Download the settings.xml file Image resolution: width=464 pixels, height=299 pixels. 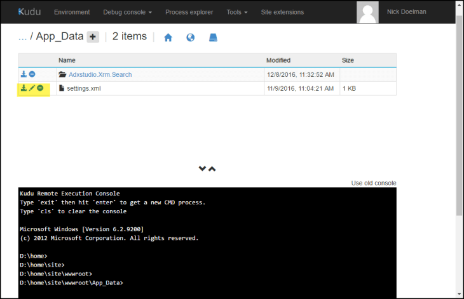24,88
